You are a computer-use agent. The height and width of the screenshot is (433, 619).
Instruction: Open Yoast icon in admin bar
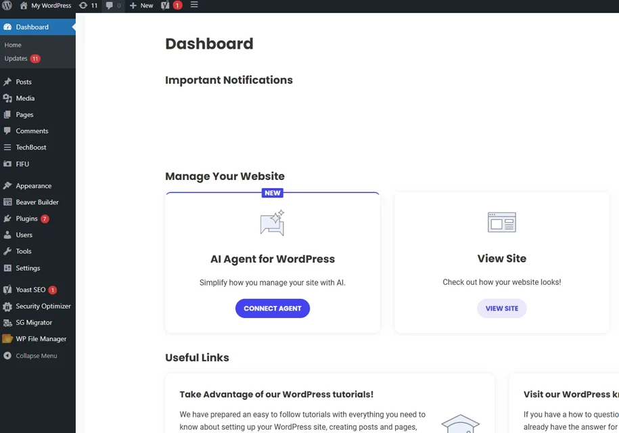click(x=165, y=5)
